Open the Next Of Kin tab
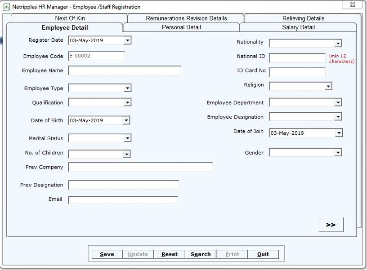 69,18
